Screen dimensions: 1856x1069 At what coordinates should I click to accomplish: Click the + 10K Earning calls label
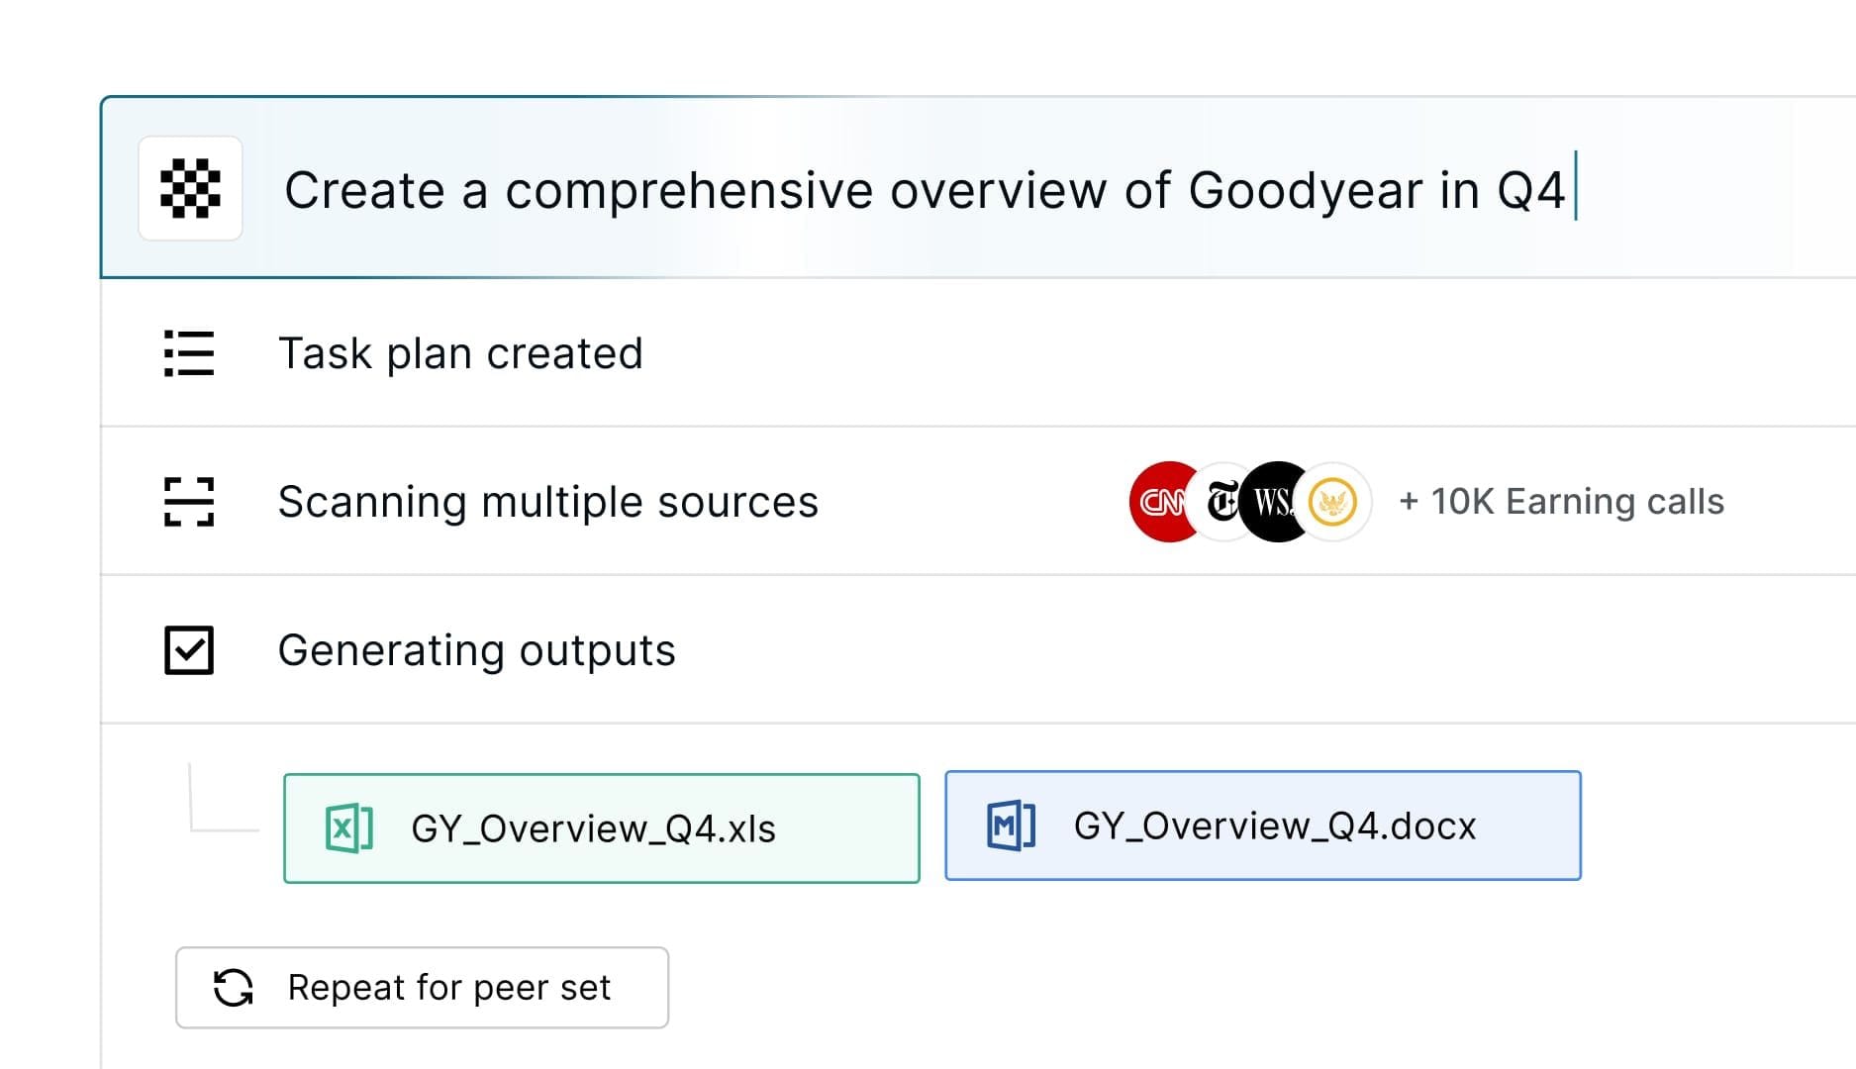[x=1561, y=502]
